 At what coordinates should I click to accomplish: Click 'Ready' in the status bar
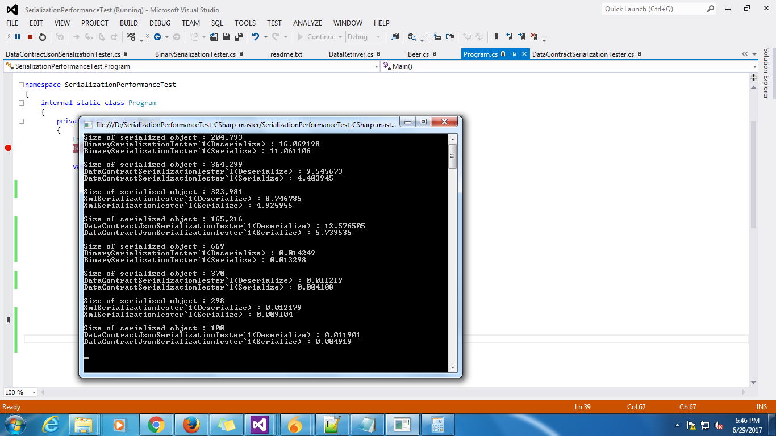(11, 407)
